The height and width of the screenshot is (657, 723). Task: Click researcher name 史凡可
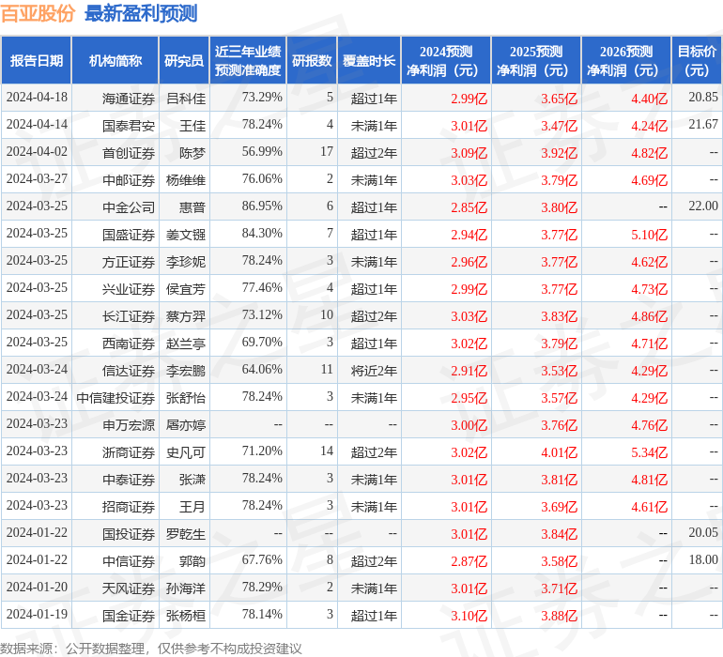coord(186,451)
